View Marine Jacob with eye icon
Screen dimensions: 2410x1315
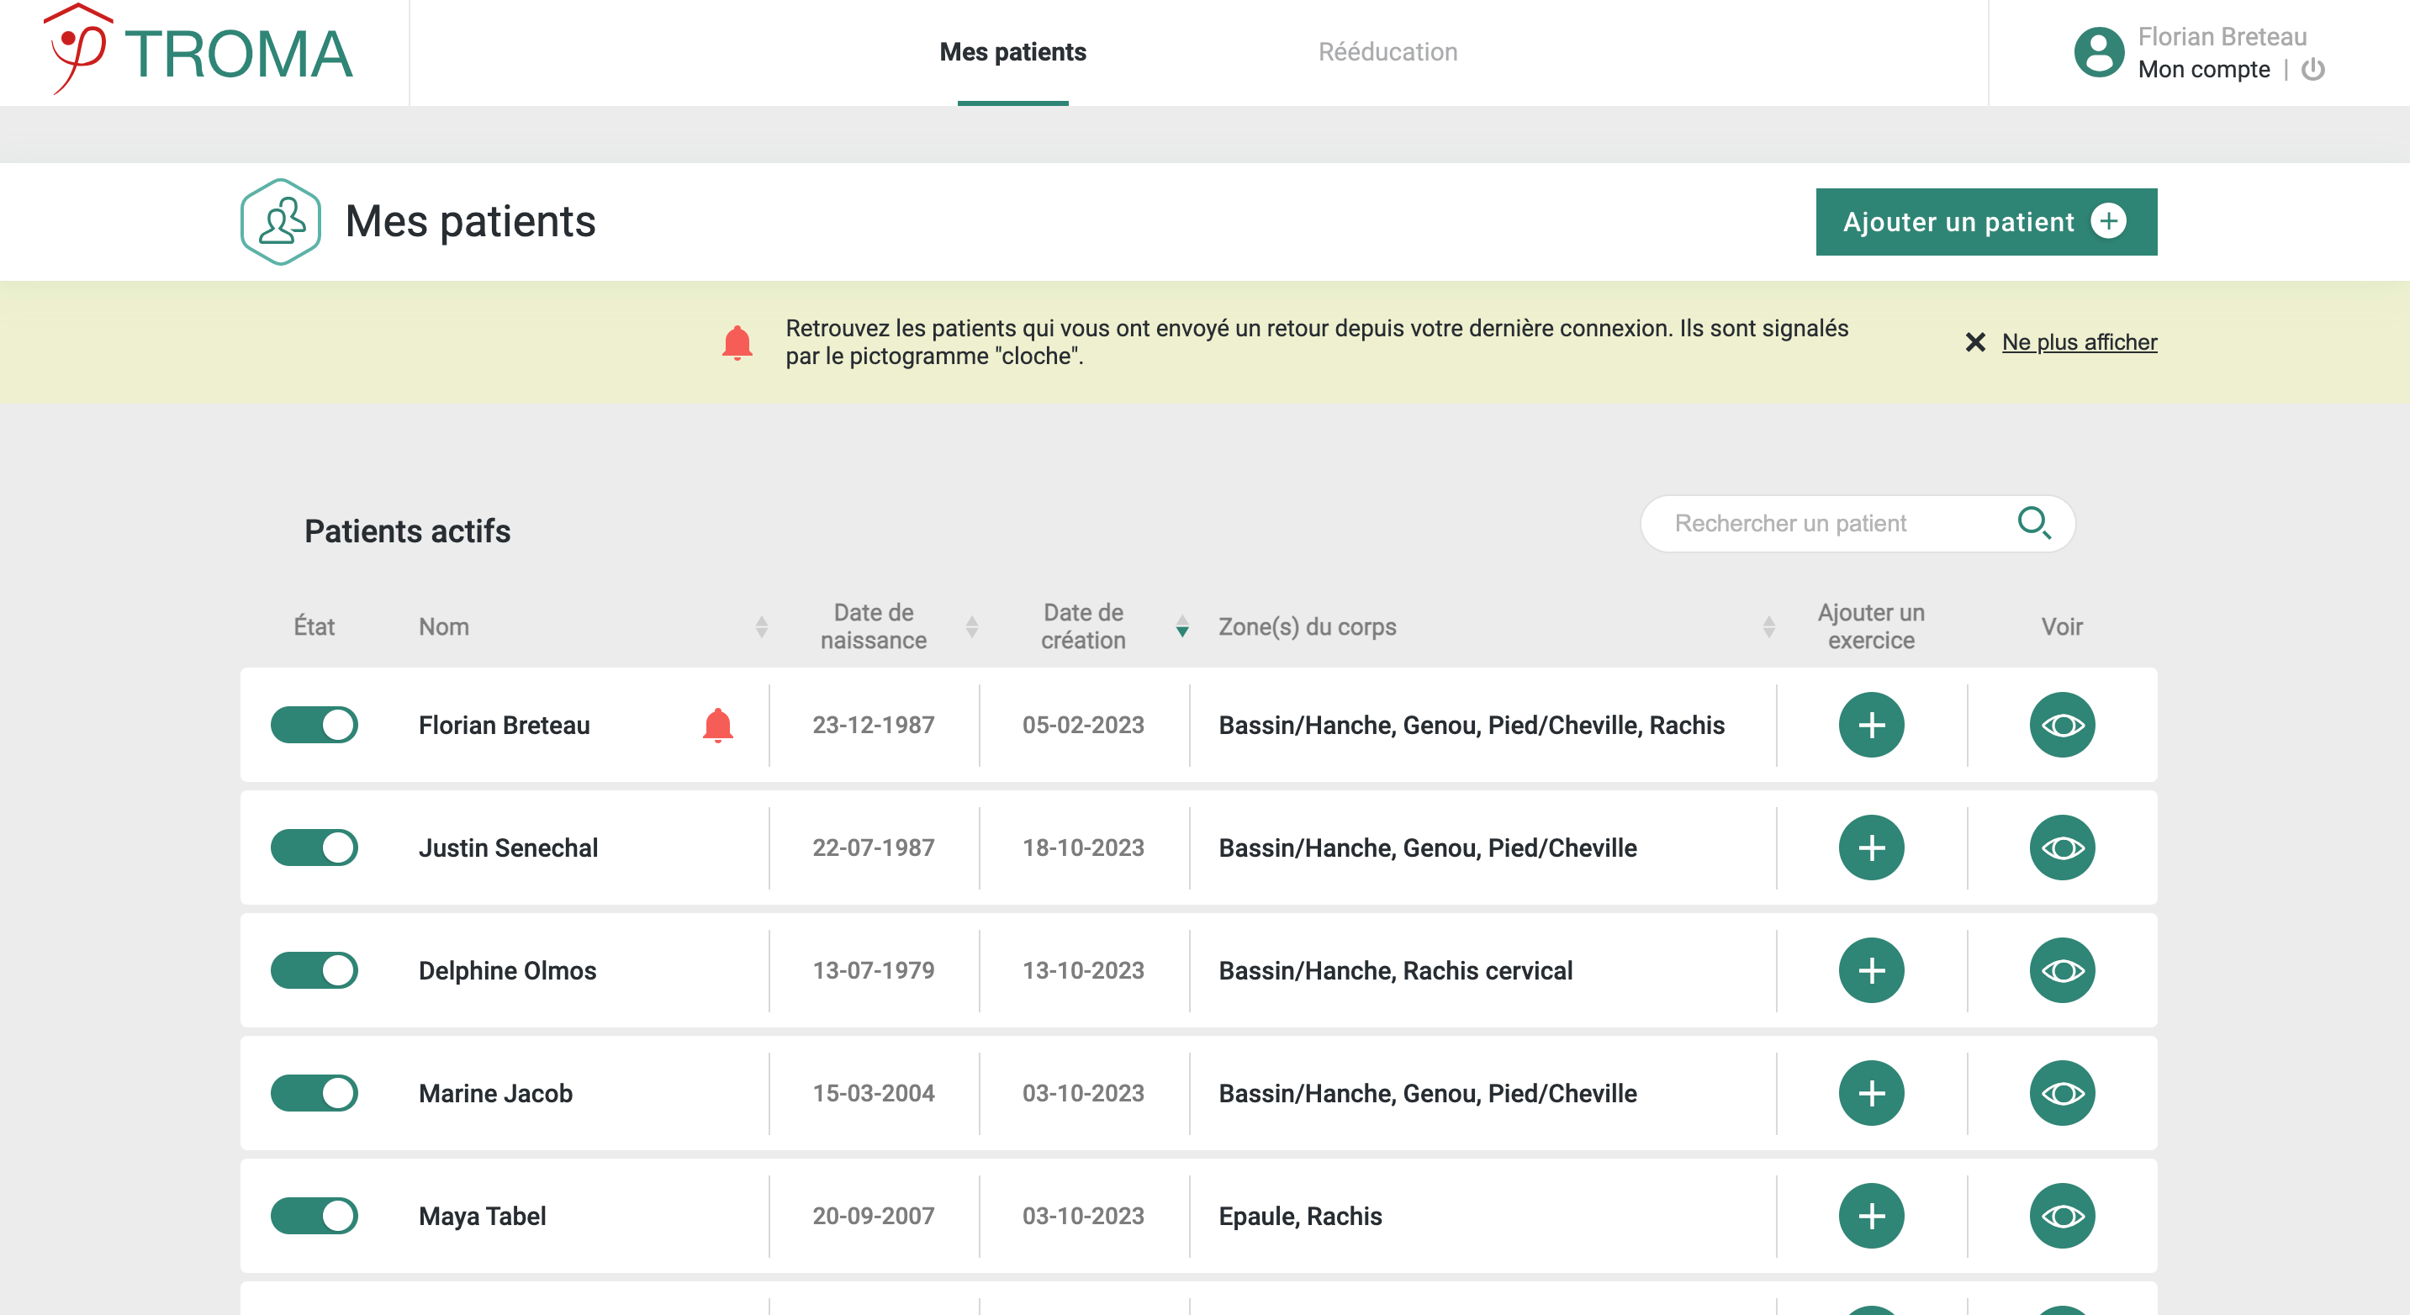point(2062,1092)
